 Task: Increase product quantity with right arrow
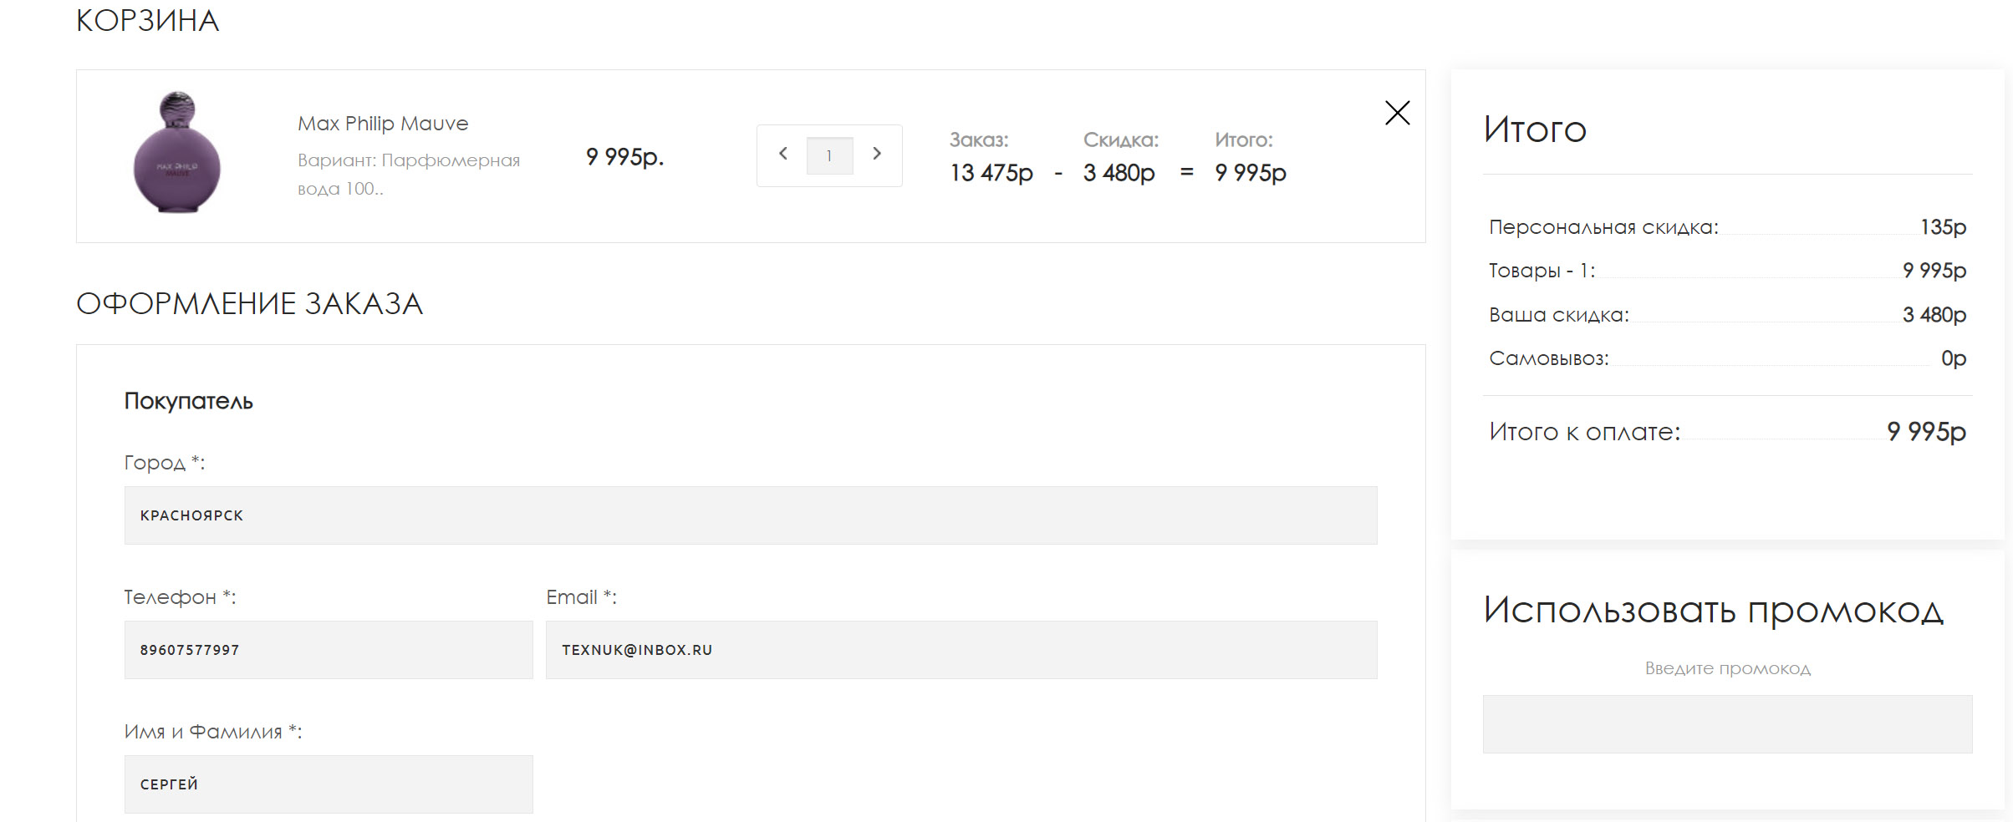pyautogui.click(x=877, y=154)
